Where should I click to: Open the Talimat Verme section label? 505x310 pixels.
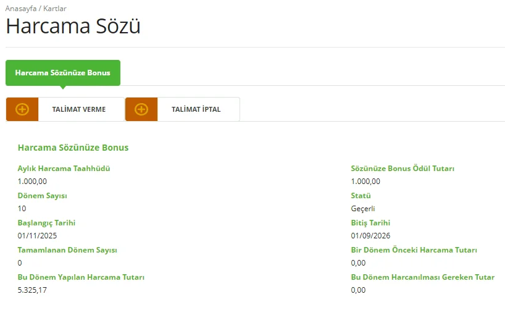(78, 109)
